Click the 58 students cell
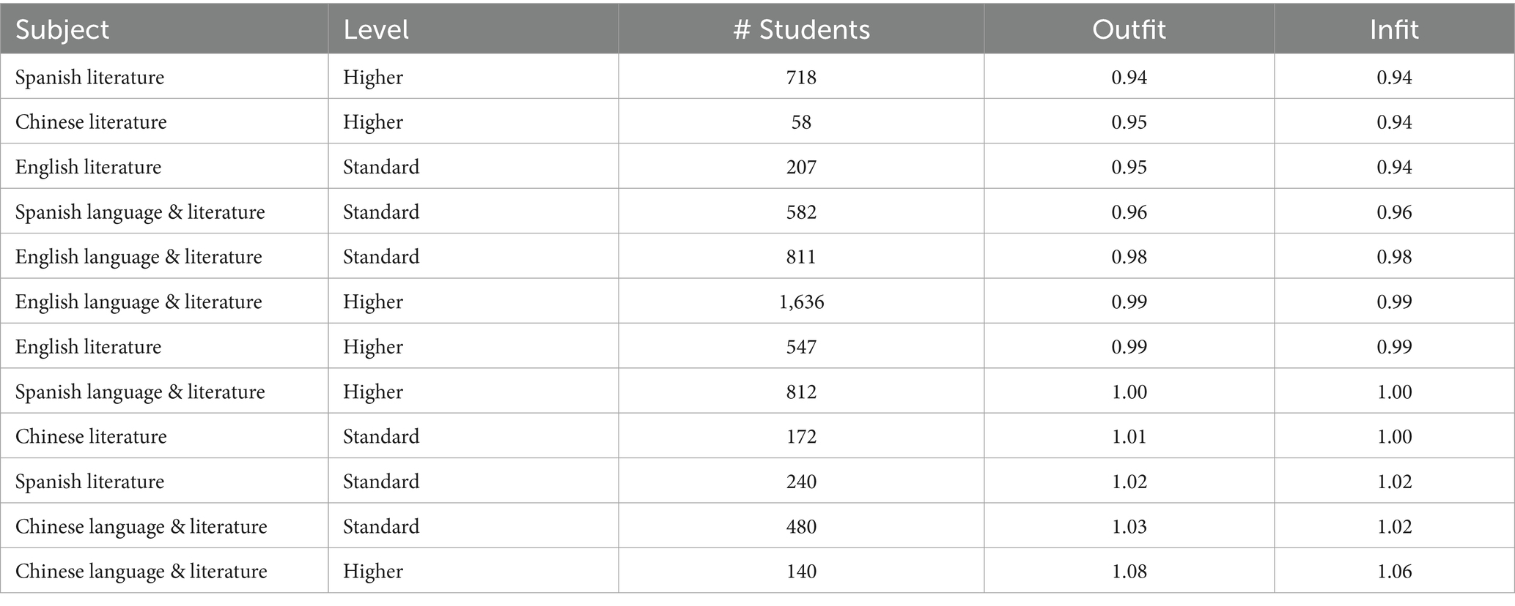This screenshot has width=1515, height=606. [x=801, y=121]
